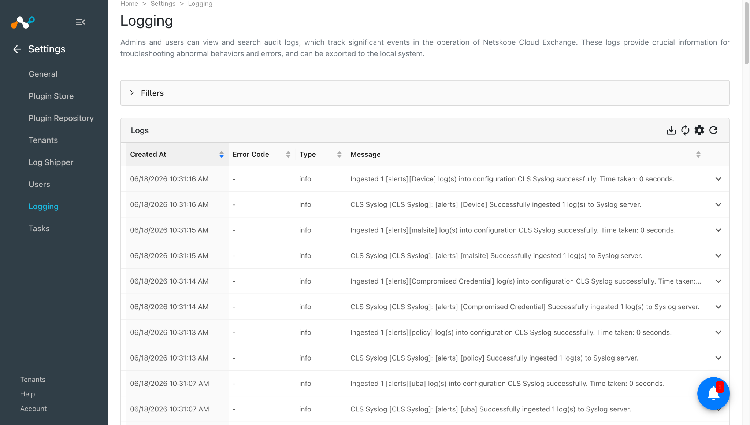The image size is (750, 425).
Task: Expand the malsite 'Ingested 1' log row
Action: tap(718, 230)
